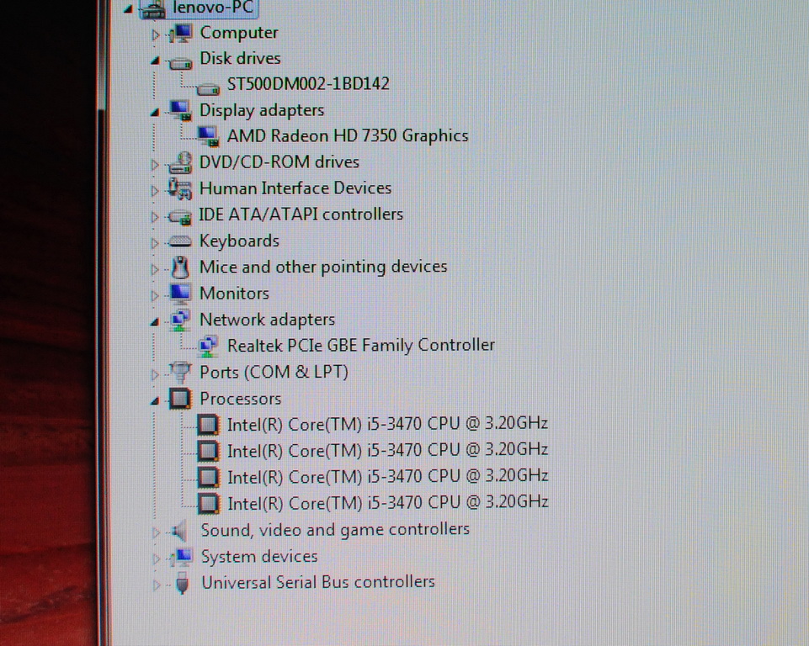This screenshot has height=646, width=809.
Task: Click the System devices category icon
Action: [182, 558]
